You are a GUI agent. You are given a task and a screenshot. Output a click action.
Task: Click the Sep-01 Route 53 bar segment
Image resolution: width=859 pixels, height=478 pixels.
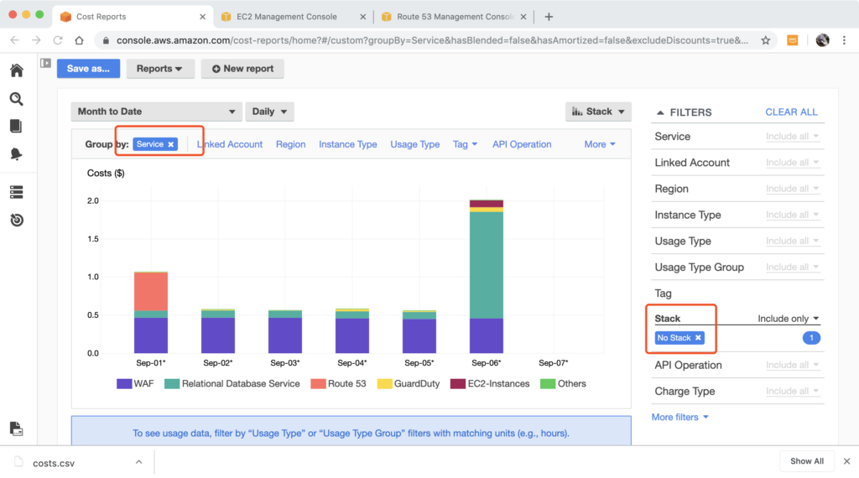151,292
